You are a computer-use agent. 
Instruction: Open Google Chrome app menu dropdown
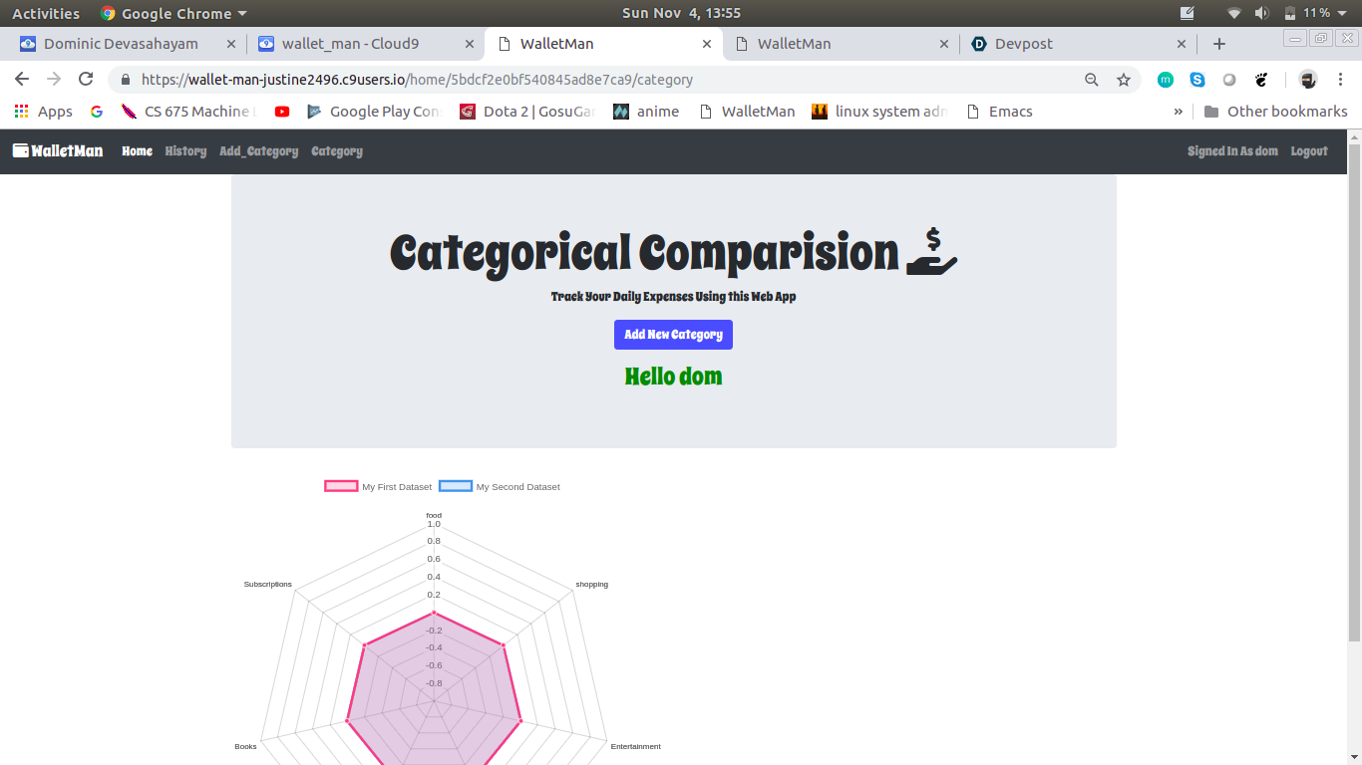click(x=173, y=13)
